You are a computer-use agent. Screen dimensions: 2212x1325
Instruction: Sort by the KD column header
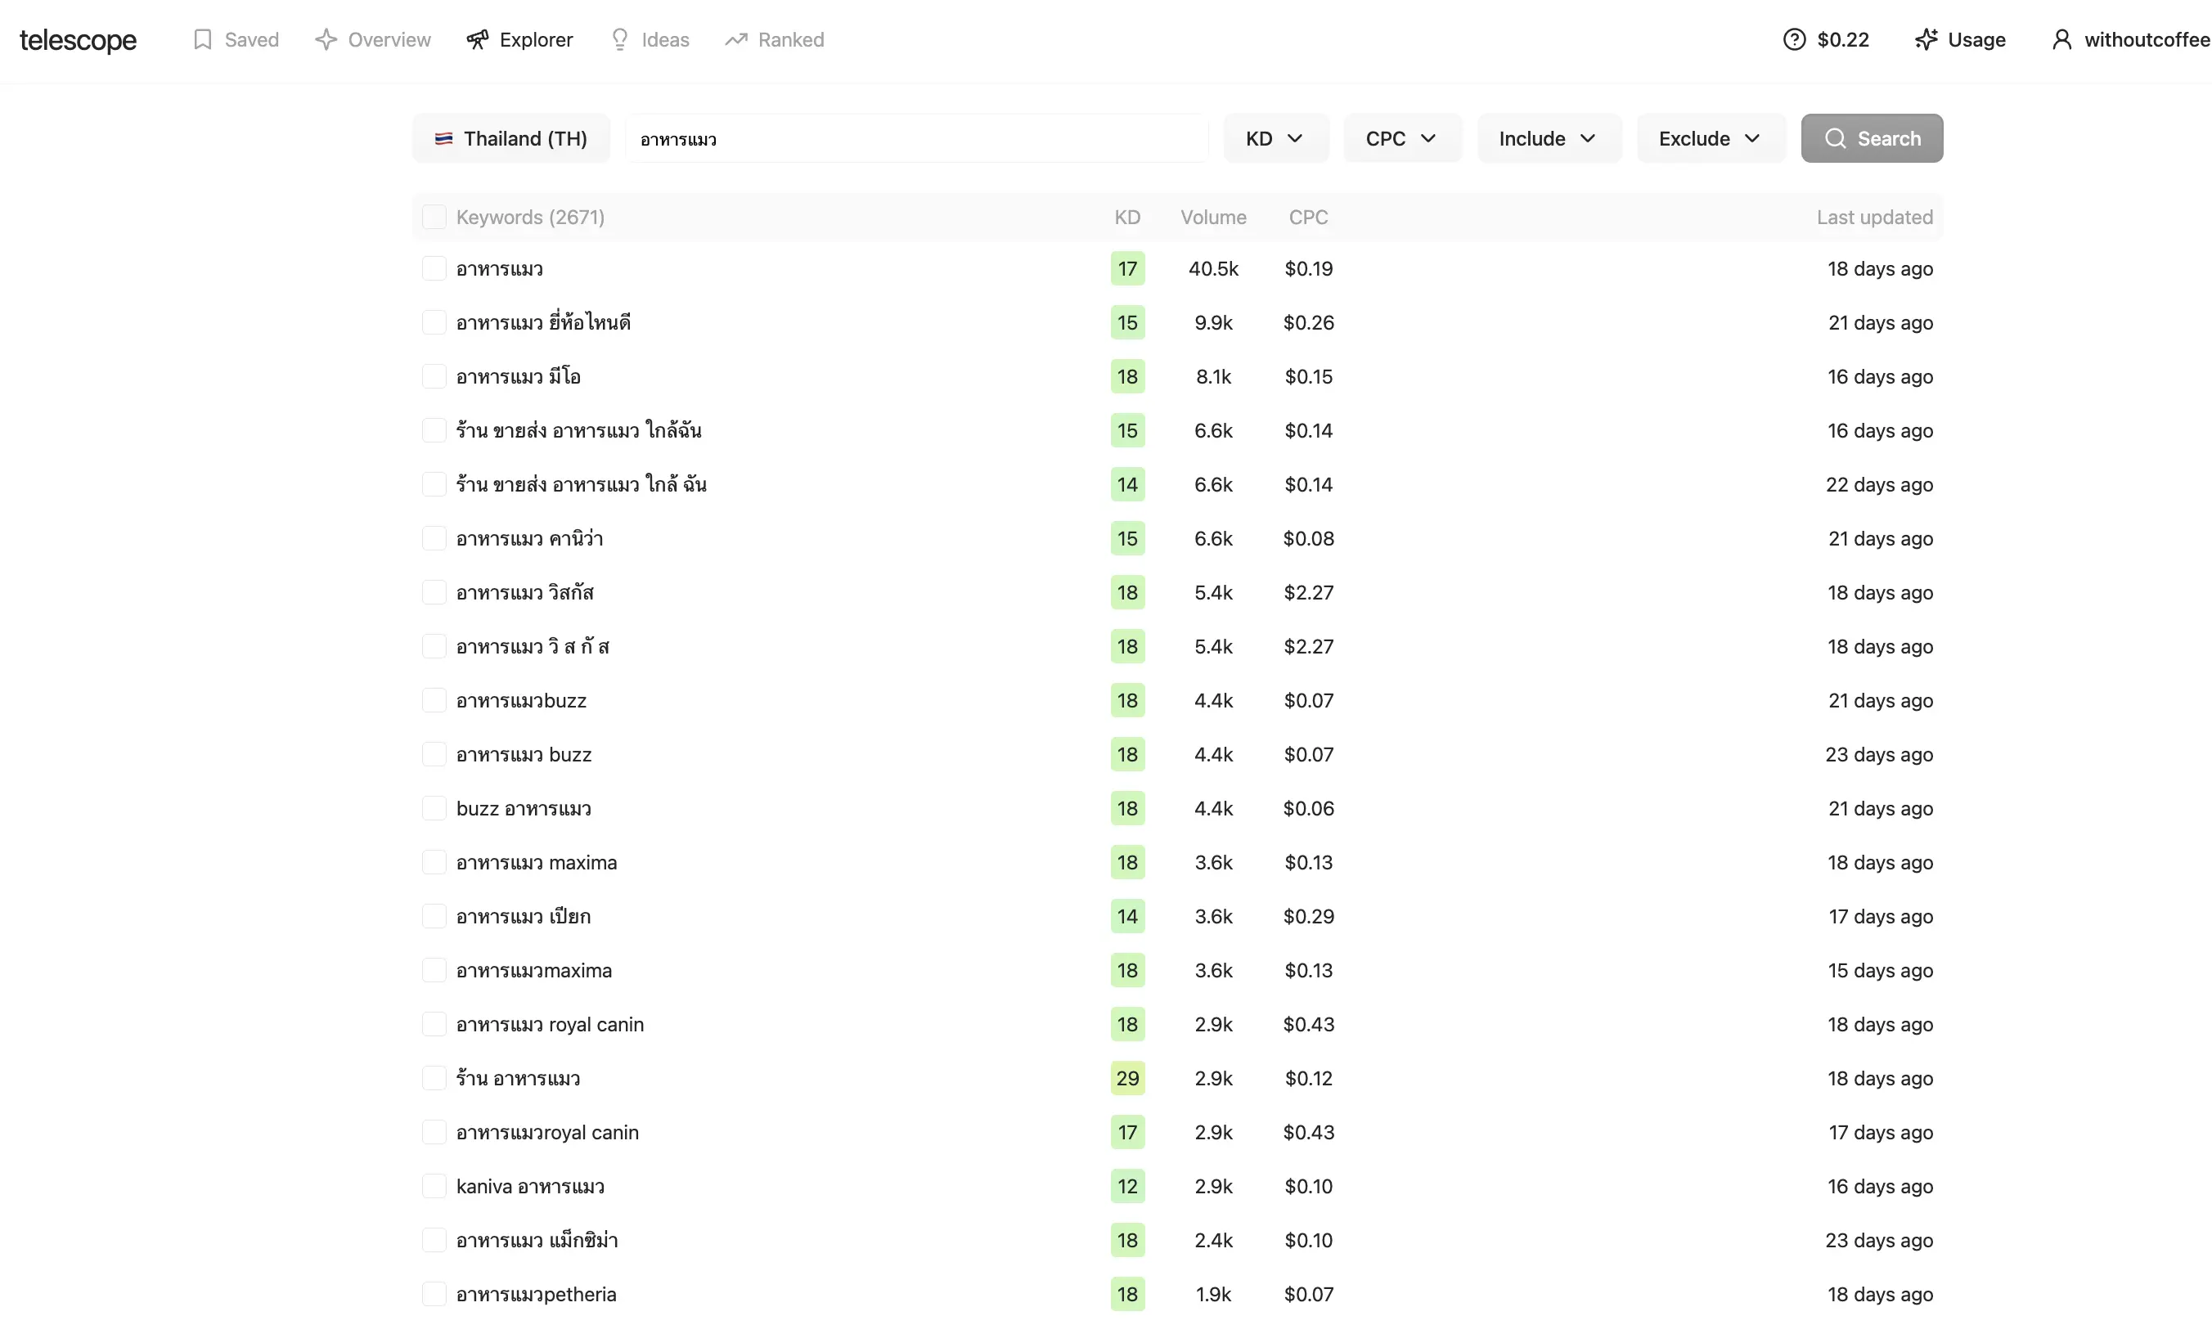pos(1127,217)
